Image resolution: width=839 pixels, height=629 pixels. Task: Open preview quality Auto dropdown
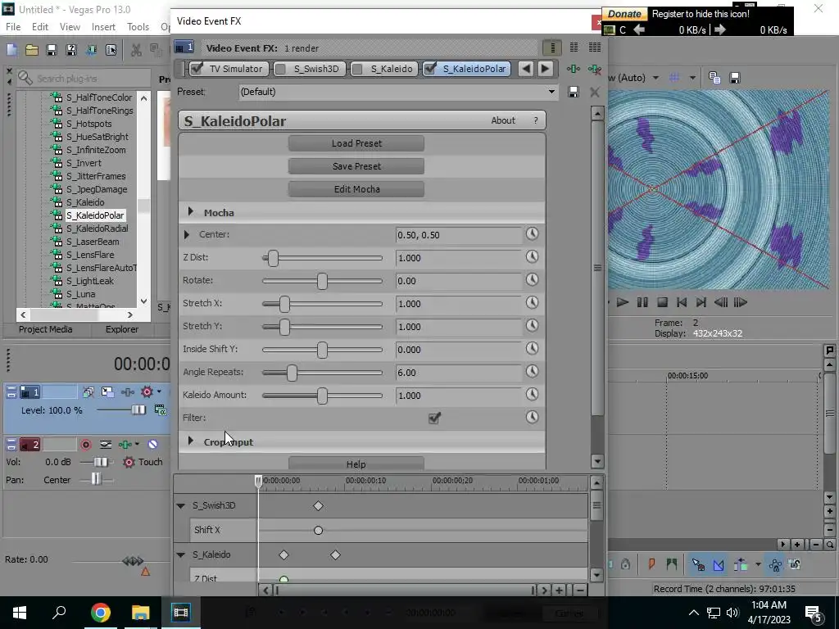[x=655, y=78]
